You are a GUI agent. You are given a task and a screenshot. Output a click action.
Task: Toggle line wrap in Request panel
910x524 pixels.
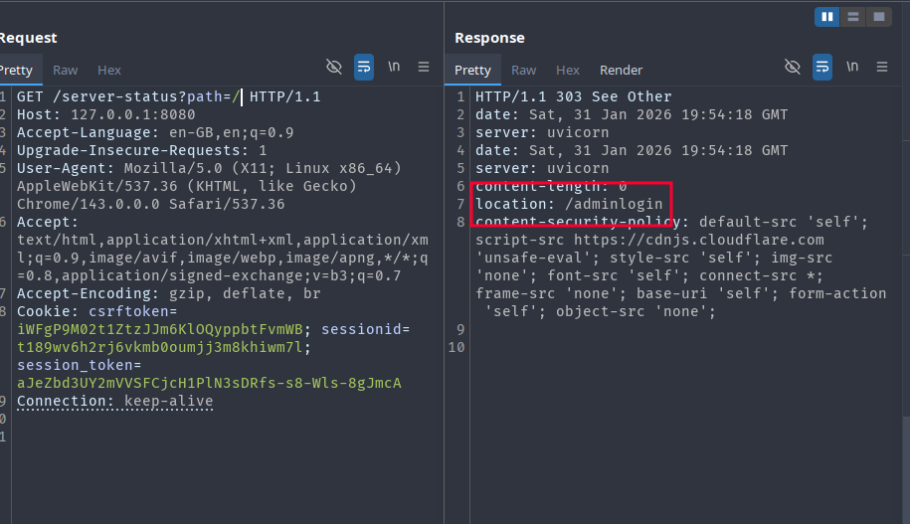tap(364, 67)
